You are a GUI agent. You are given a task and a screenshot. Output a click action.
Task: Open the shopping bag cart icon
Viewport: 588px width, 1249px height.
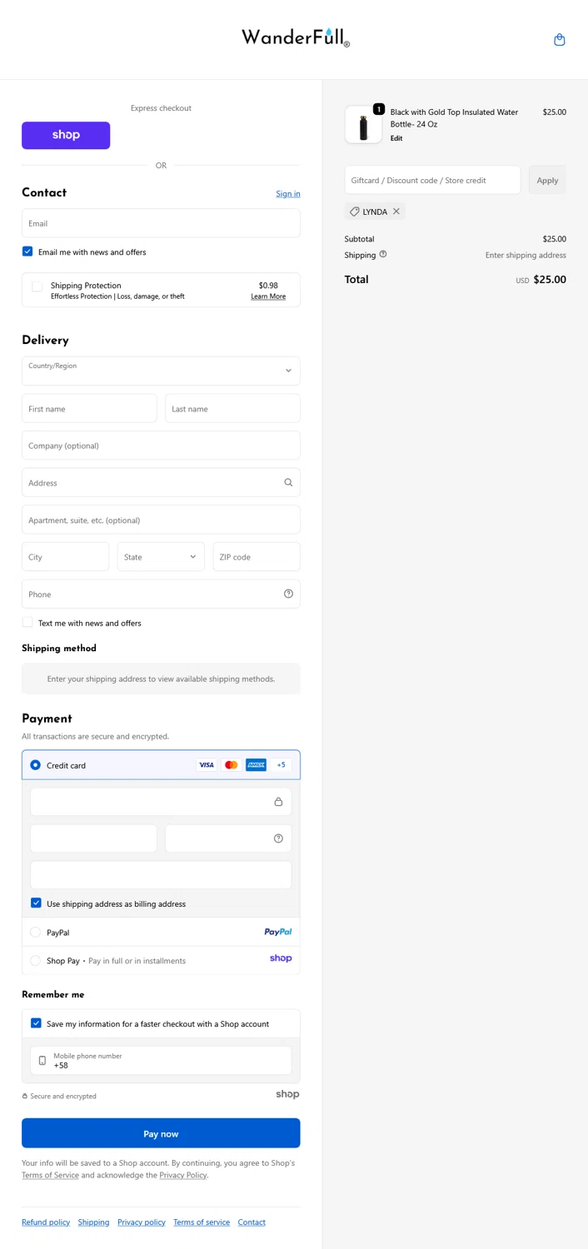[x=560, y=39]
